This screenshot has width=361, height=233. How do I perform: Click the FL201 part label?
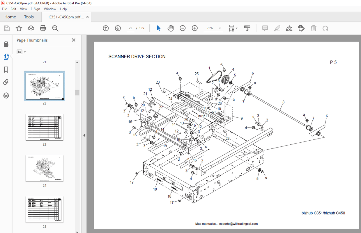coord(211,112)
